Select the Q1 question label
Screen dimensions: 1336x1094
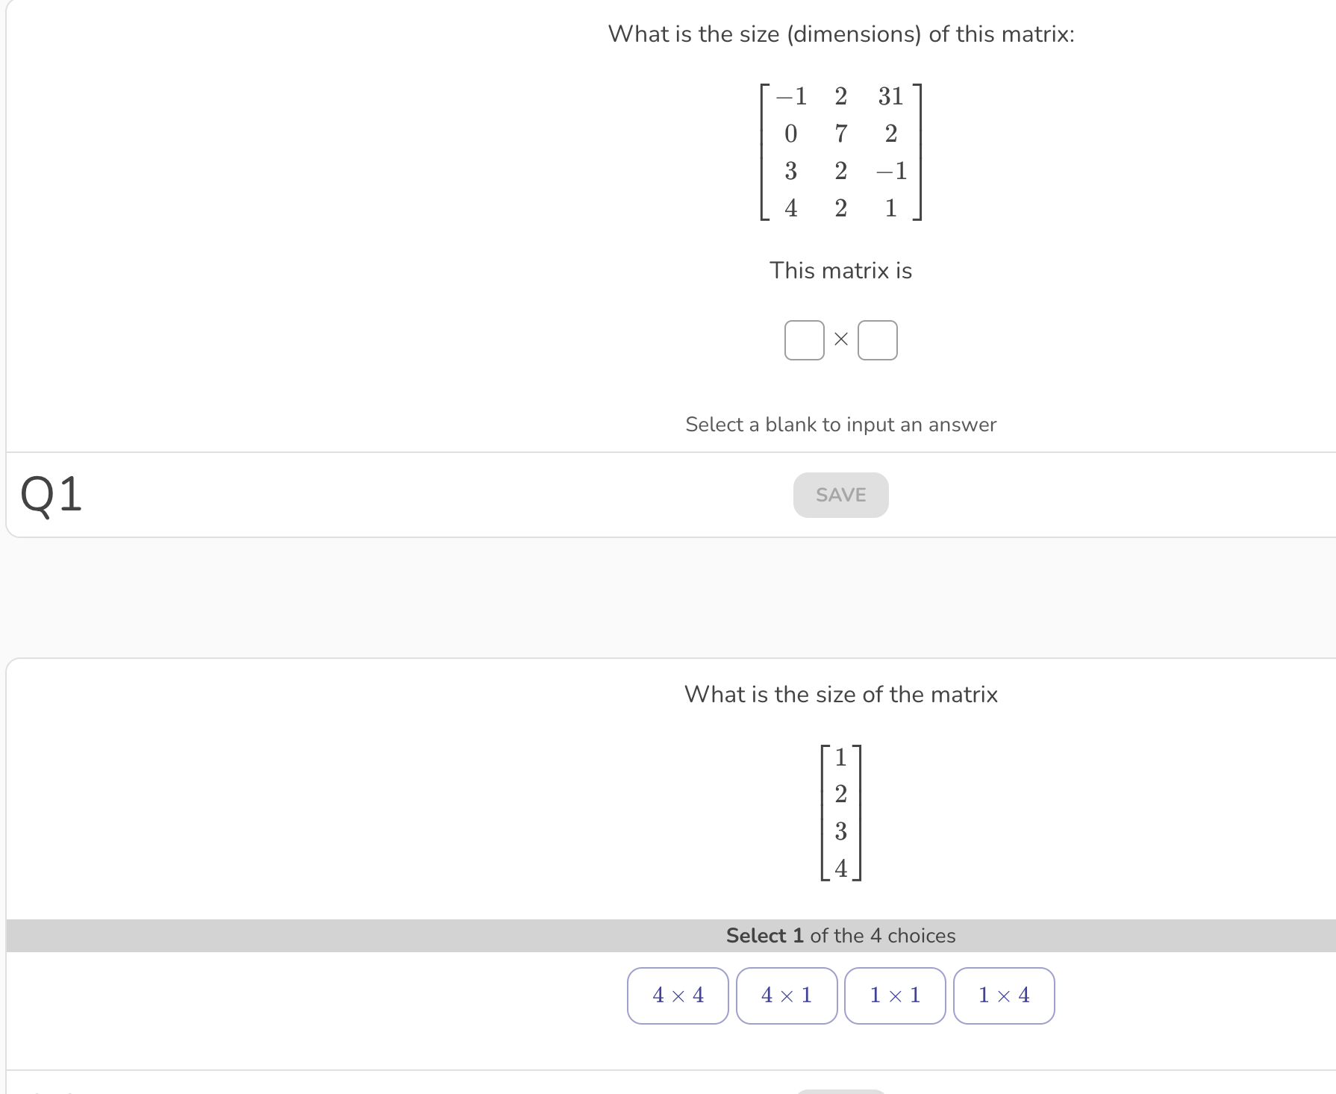click(x=52, y=495)
